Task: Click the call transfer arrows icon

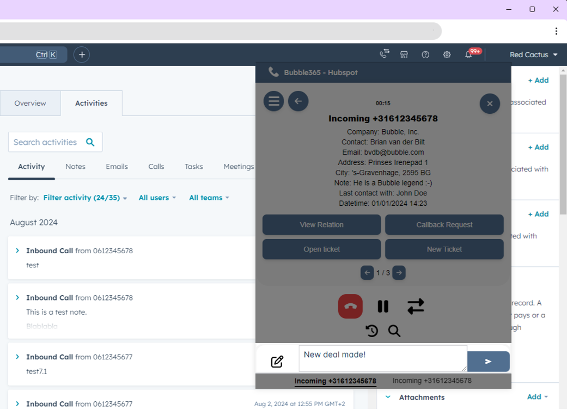Action: click(x=416, y=307)
